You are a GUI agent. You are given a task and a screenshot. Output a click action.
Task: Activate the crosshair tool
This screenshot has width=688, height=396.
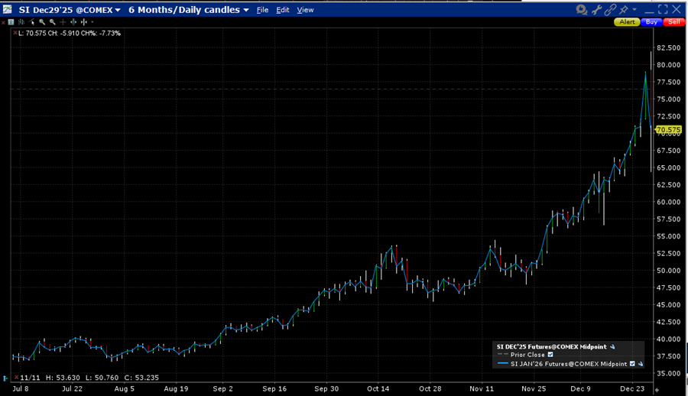[63, 22]
